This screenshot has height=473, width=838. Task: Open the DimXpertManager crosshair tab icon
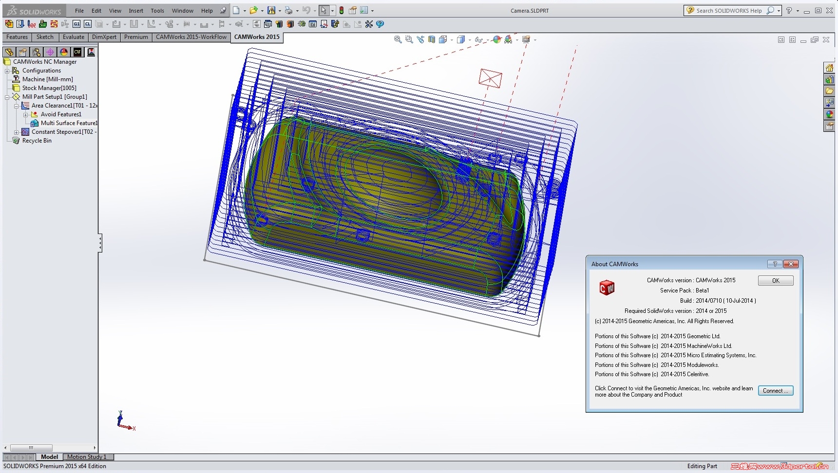coord(50,52)
